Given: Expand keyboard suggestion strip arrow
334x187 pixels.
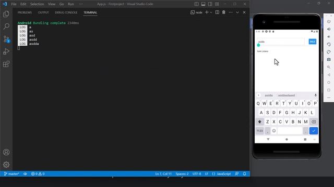Looking at the screenshot, I should (258, 95).
